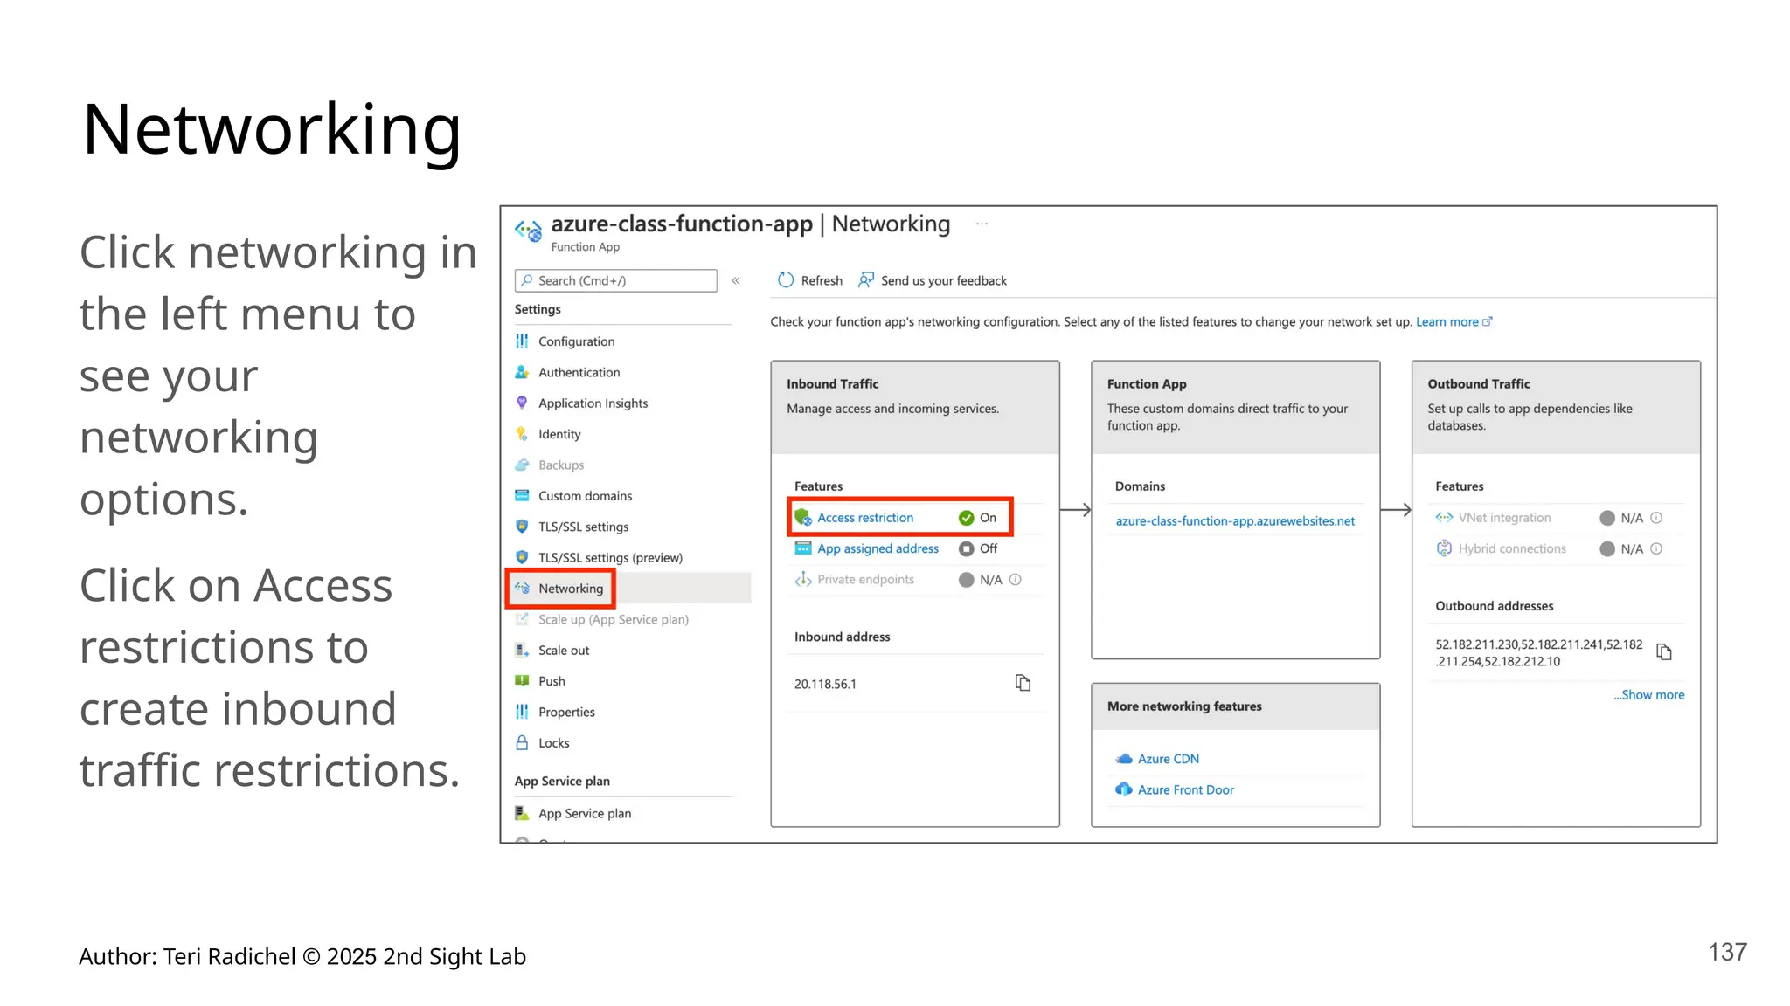1790x1006 pixels.
Task: Select the Push menu entry
Action: pos(552,680)
